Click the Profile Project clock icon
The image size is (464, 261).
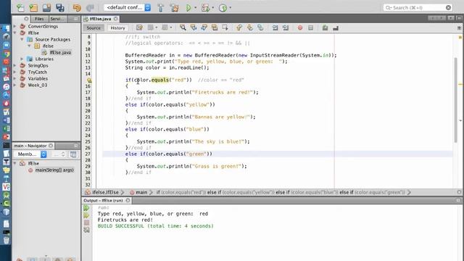[223, 8]
